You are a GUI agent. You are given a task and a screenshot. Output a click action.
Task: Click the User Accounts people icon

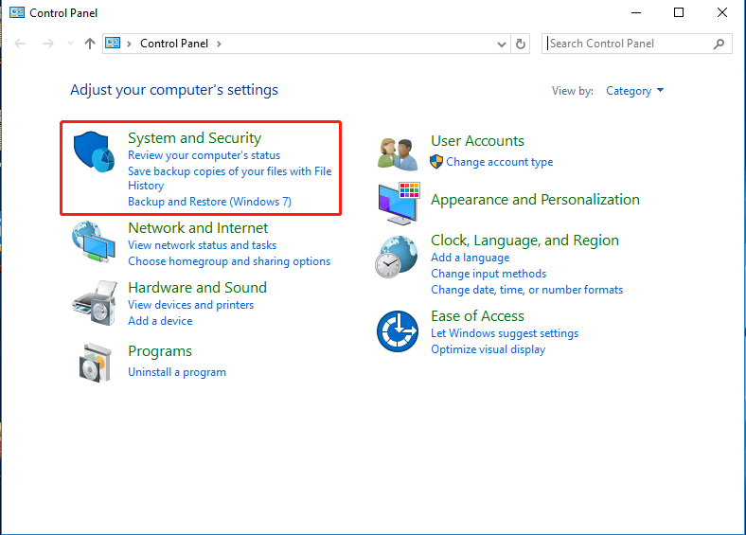point(398,152)
